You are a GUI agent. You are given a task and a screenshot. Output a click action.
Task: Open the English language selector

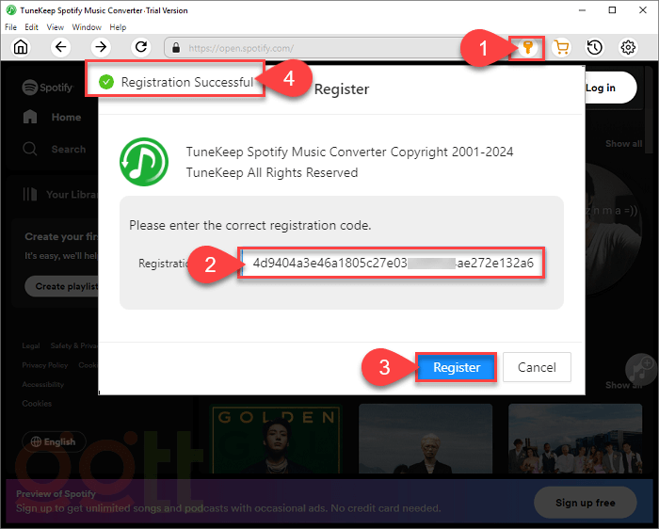point(54,441)
